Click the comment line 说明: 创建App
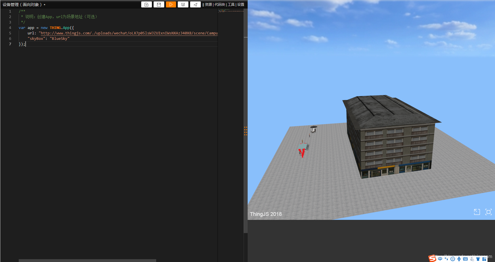This screenshot has width=495, height=262. coord(59,17)
